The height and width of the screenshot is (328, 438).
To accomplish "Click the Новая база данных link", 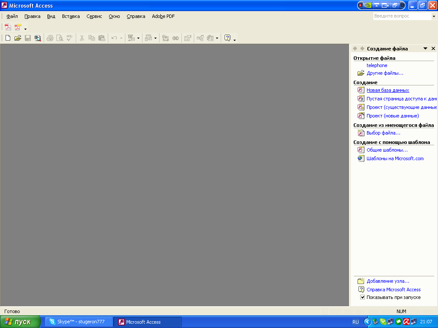I will [x=388, y=90].
